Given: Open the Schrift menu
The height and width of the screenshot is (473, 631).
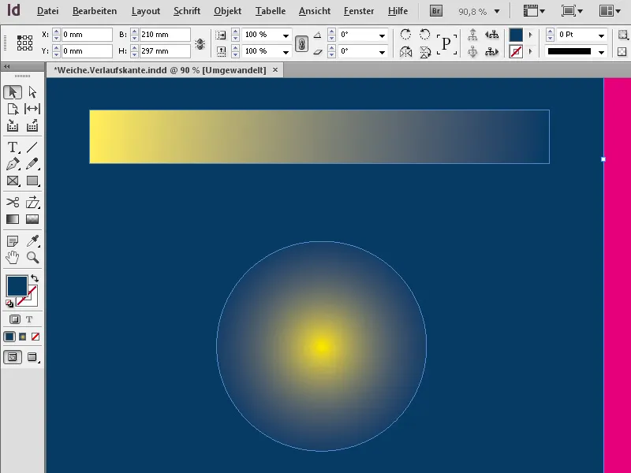Looking at the screenshot, I should pos(187,11).
